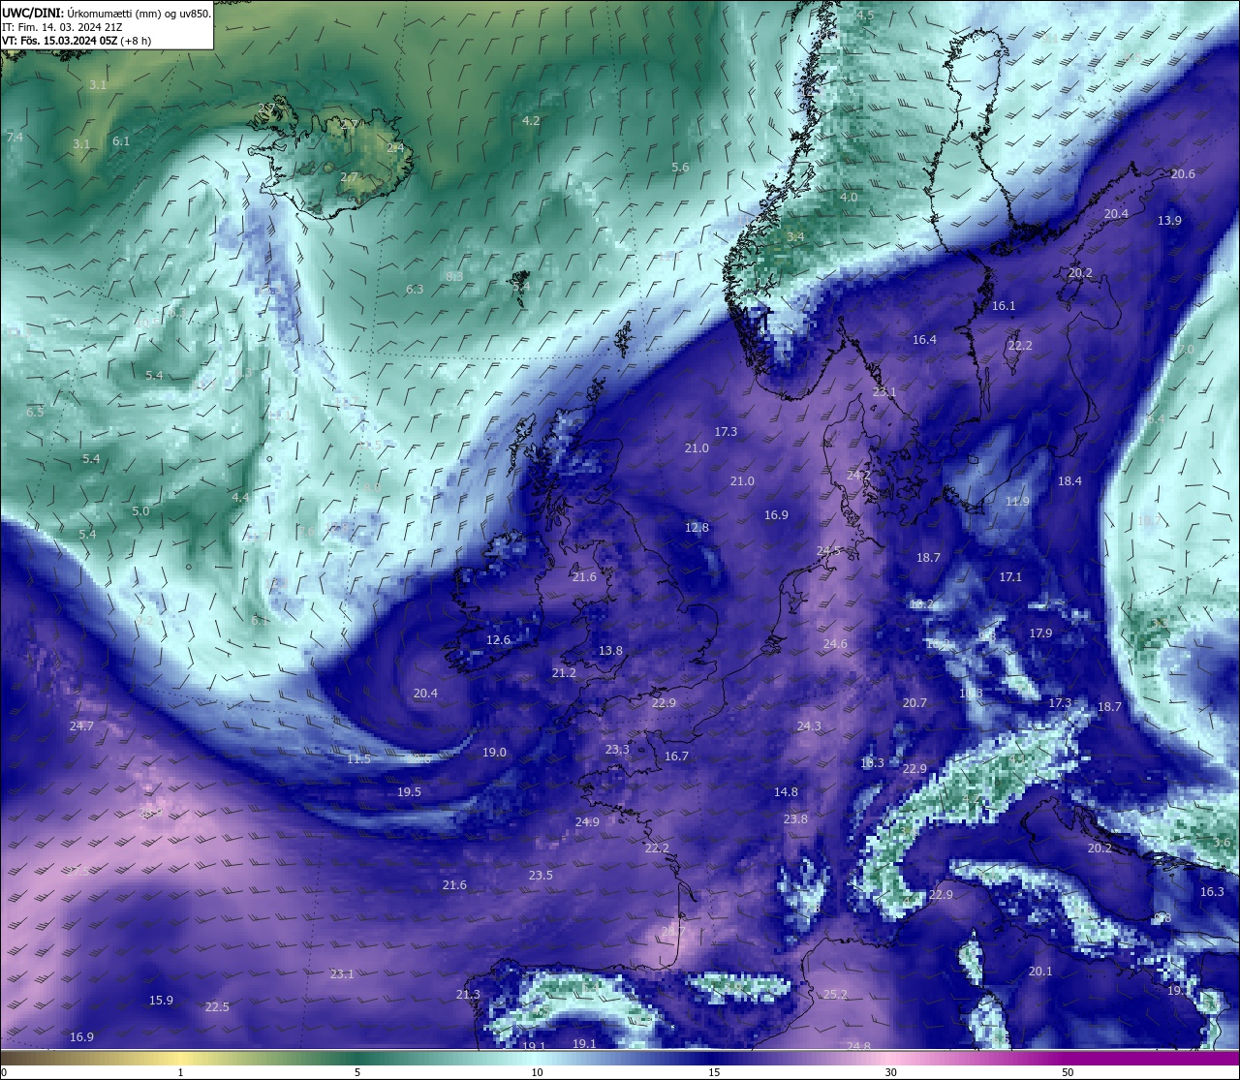Screen dimensions: 1240x1080
Task: Click the map value '19.0'
Action: coord(494,752)
